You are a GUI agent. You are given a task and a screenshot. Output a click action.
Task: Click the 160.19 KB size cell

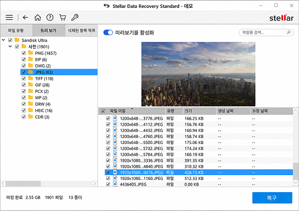pyautogui.click(x=194, y=155)
